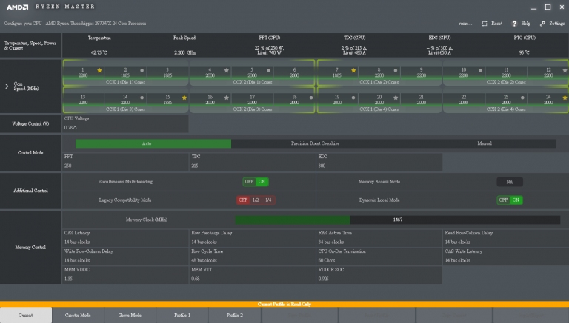Open the more... overflow menu
The width and height of the screenshot is (569, 323).
pos(465,24)
